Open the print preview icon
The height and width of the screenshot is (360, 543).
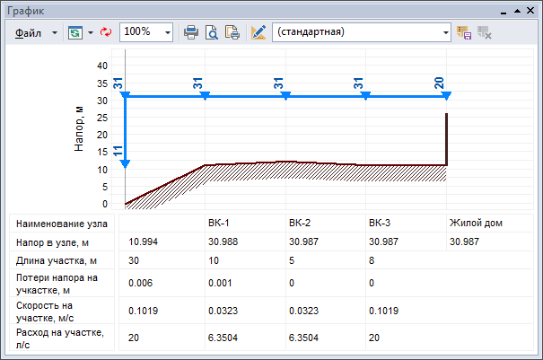point(212,31)
